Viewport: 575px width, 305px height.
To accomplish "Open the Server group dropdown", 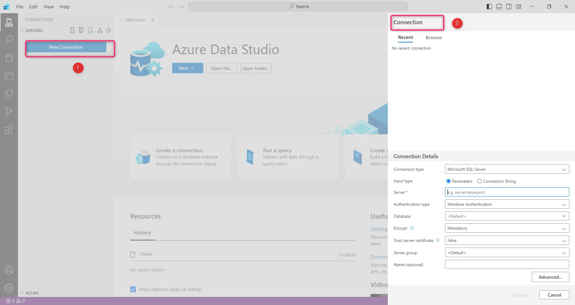I will [507, 253].
